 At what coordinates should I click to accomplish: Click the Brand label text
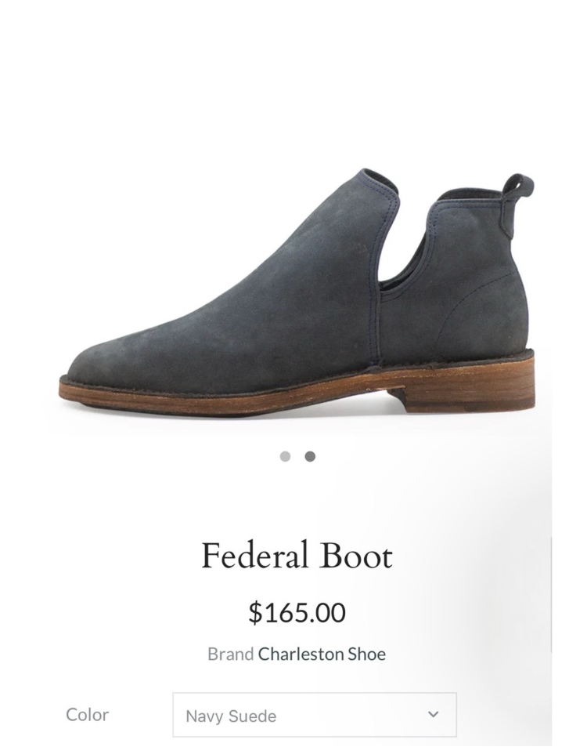tap(231, 654)
